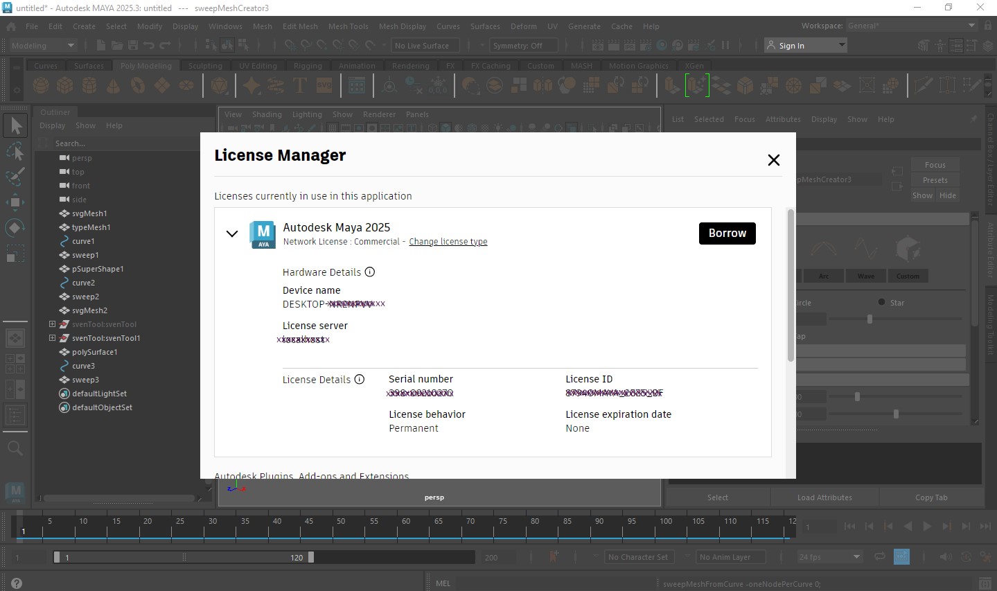997x591 pixels.
Task: Pick the Paint selection tool in toolbox
Action: click(15, 177)
